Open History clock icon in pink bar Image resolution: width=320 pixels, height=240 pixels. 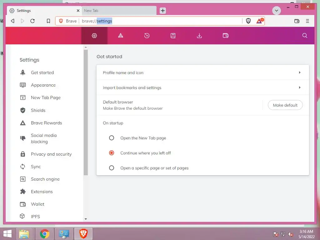tap(147, 36)
